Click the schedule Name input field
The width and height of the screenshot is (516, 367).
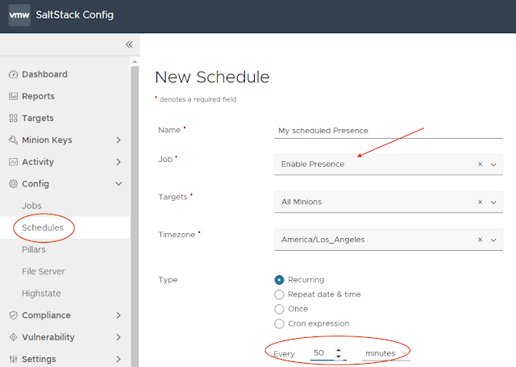tap(387, 130)
